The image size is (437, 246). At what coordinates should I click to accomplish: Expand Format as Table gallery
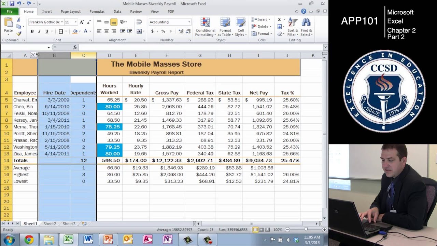pyautogui.click(x=225, y=27)
